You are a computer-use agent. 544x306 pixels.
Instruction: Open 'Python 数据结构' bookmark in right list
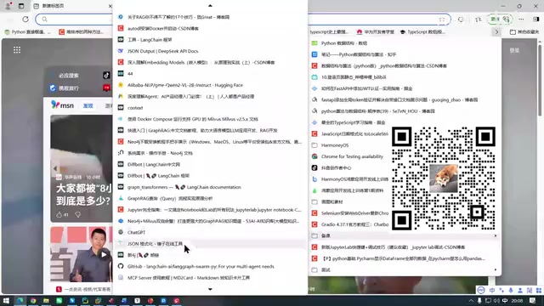pos(405,43)
